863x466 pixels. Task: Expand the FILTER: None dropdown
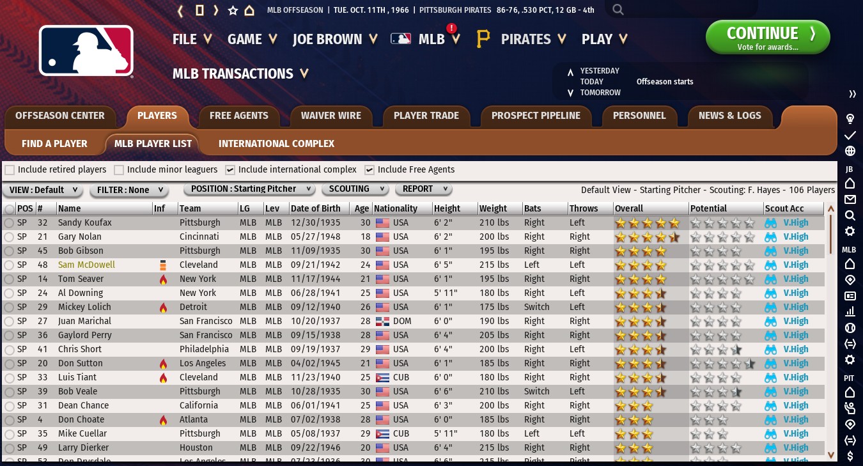pos(128,190)
